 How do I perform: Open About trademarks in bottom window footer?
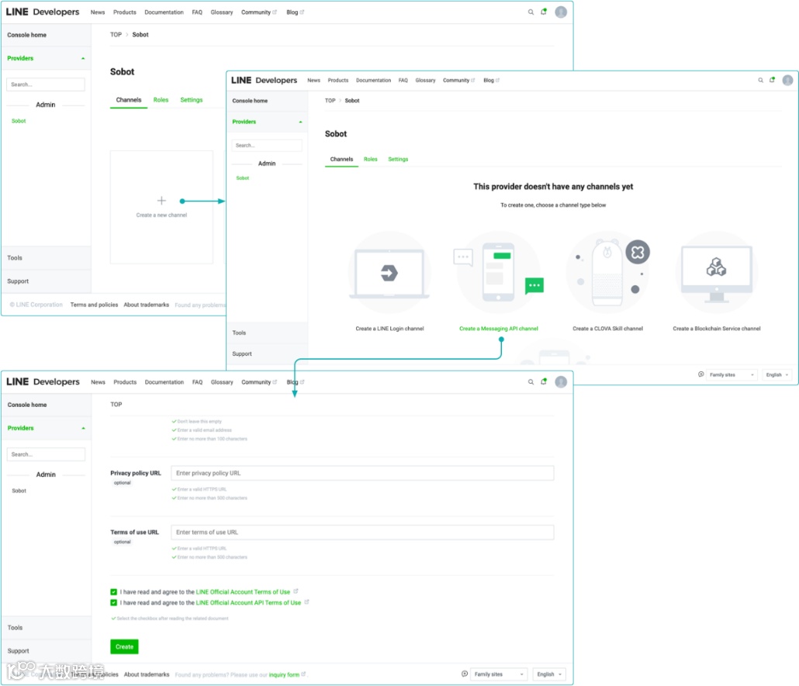pos(147,675)
